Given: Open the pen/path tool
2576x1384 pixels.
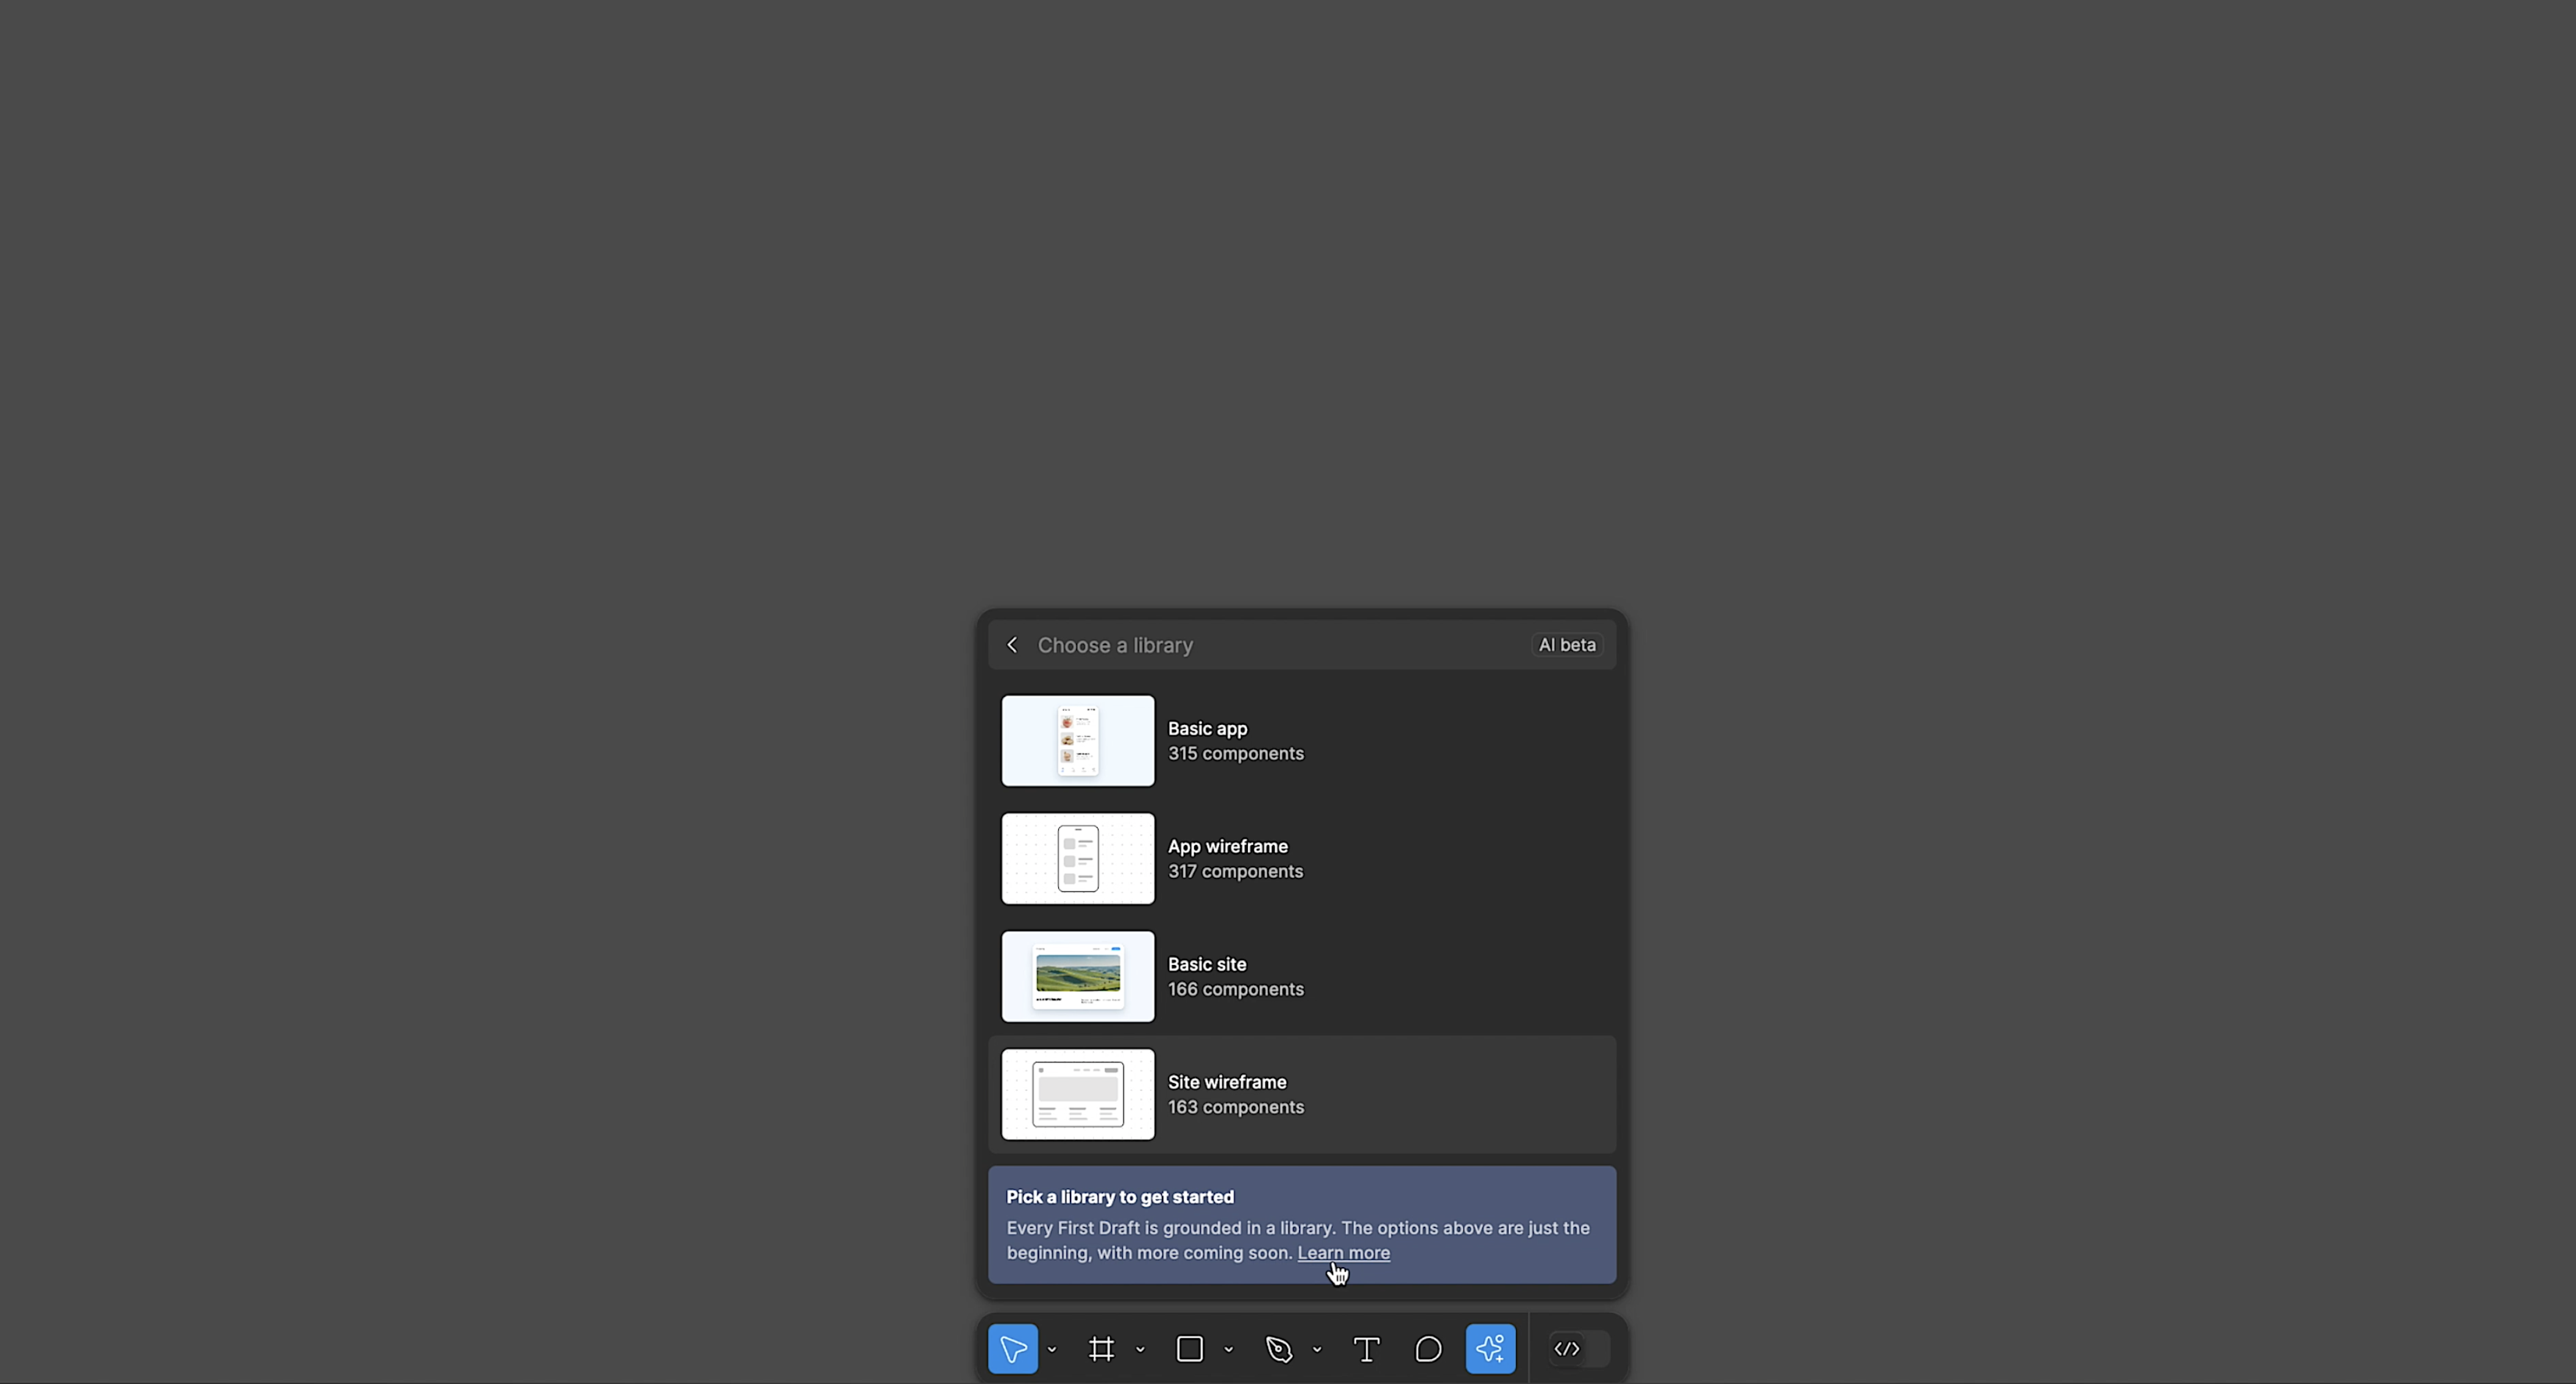Looking at the screenshot, I should (x=1279, y=1348).
